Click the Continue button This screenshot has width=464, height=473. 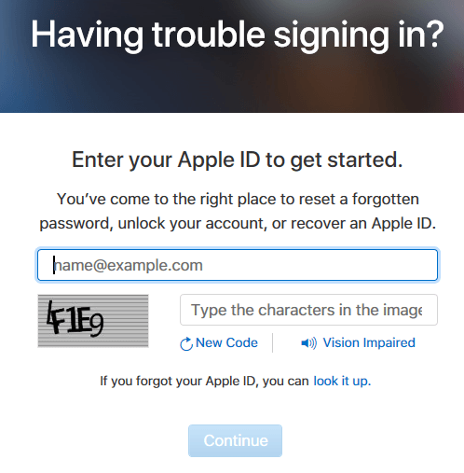click(x=235, y=440)
